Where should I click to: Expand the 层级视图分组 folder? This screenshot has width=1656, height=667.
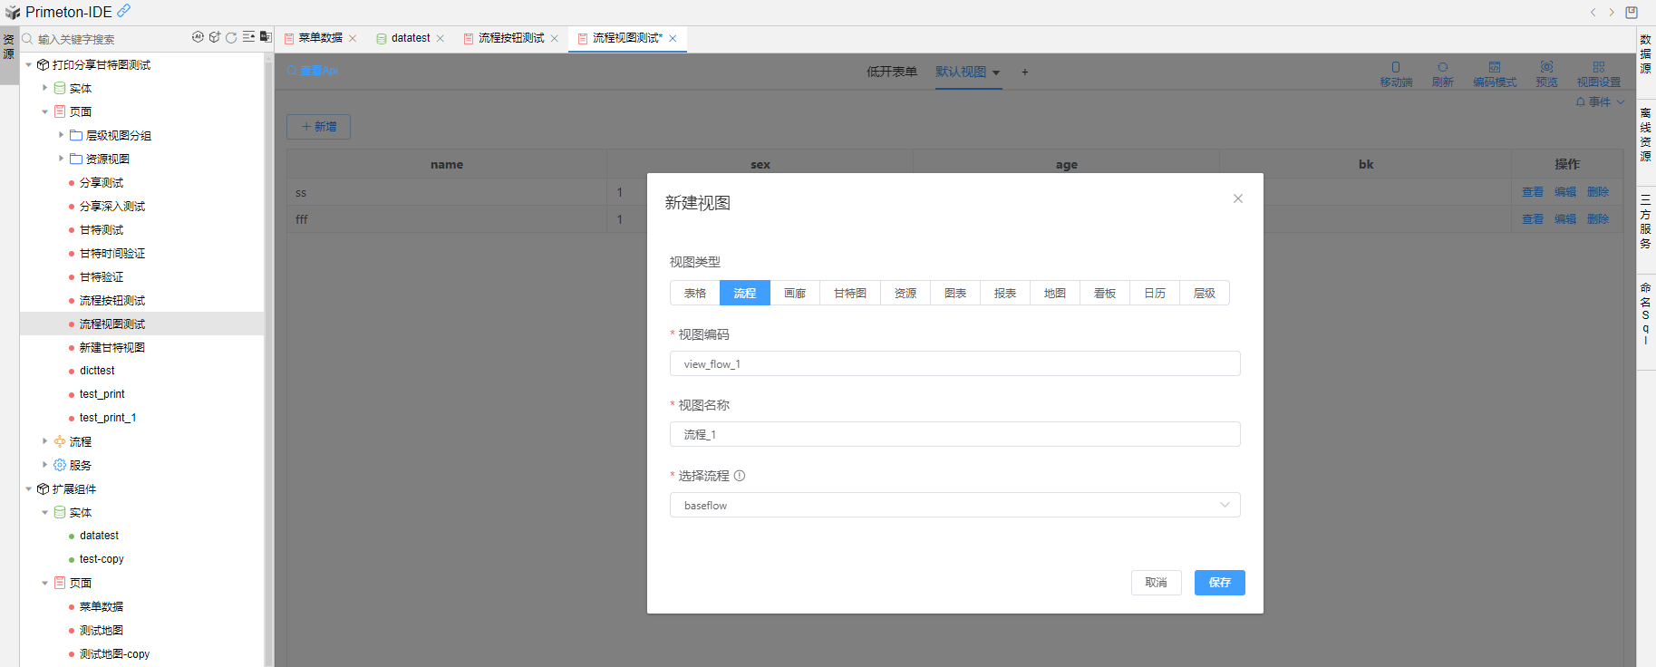point(62,135)
